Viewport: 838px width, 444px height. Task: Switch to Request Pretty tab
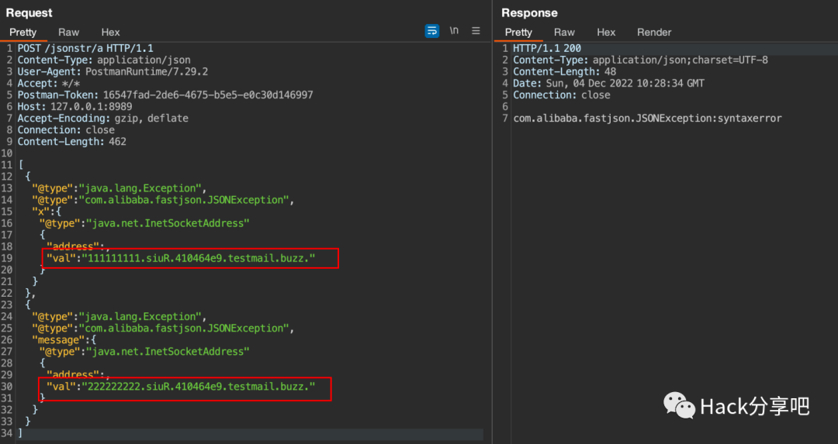pyautogui.click(x=23, y=32)
